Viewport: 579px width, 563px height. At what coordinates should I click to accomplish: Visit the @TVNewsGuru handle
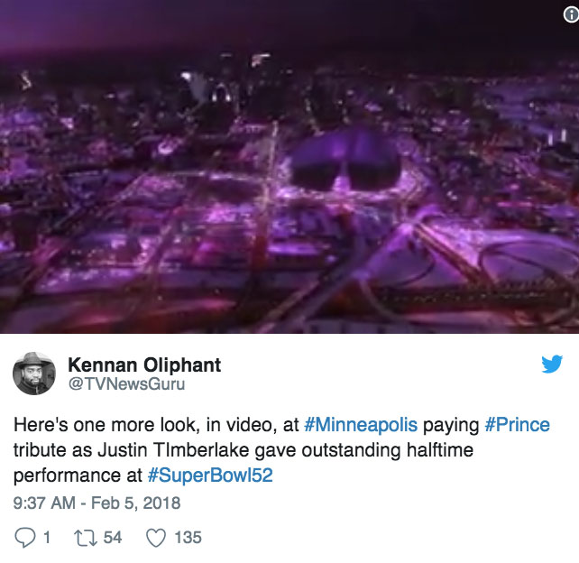(126, 383)
